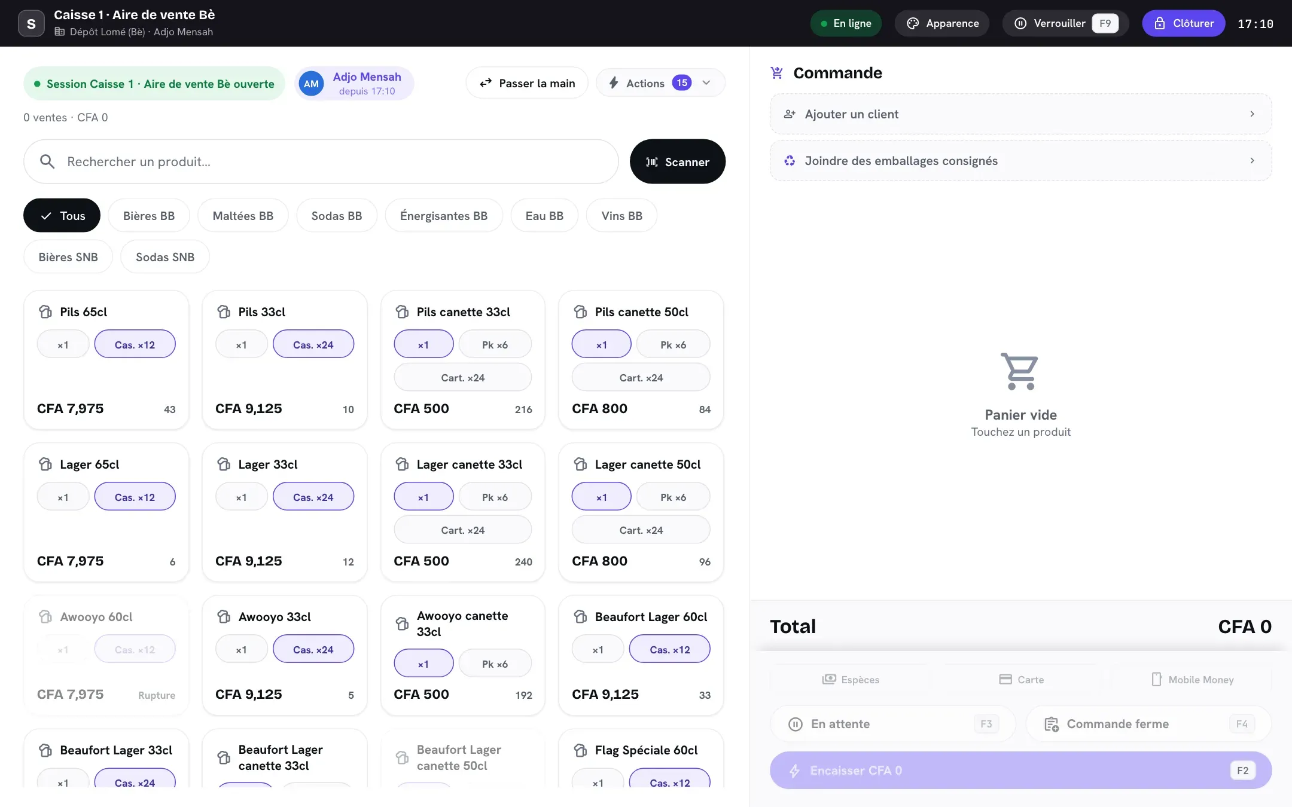Click the add-client person icon
The width and height of the screenshot is (1292, 807).
(790, 114)
